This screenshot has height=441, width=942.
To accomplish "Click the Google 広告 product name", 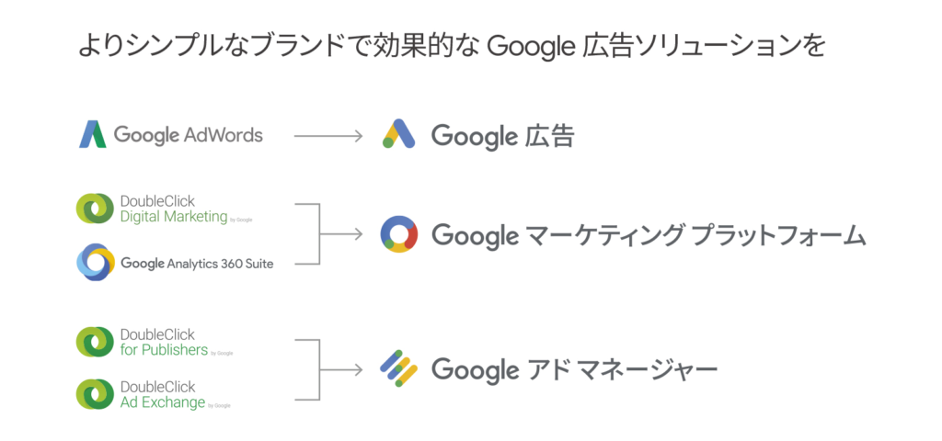I will tap(502, 136).
